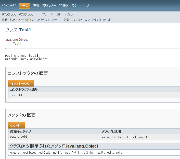
Task: Open the 階層ツリー view
Action: click(49, 6)
